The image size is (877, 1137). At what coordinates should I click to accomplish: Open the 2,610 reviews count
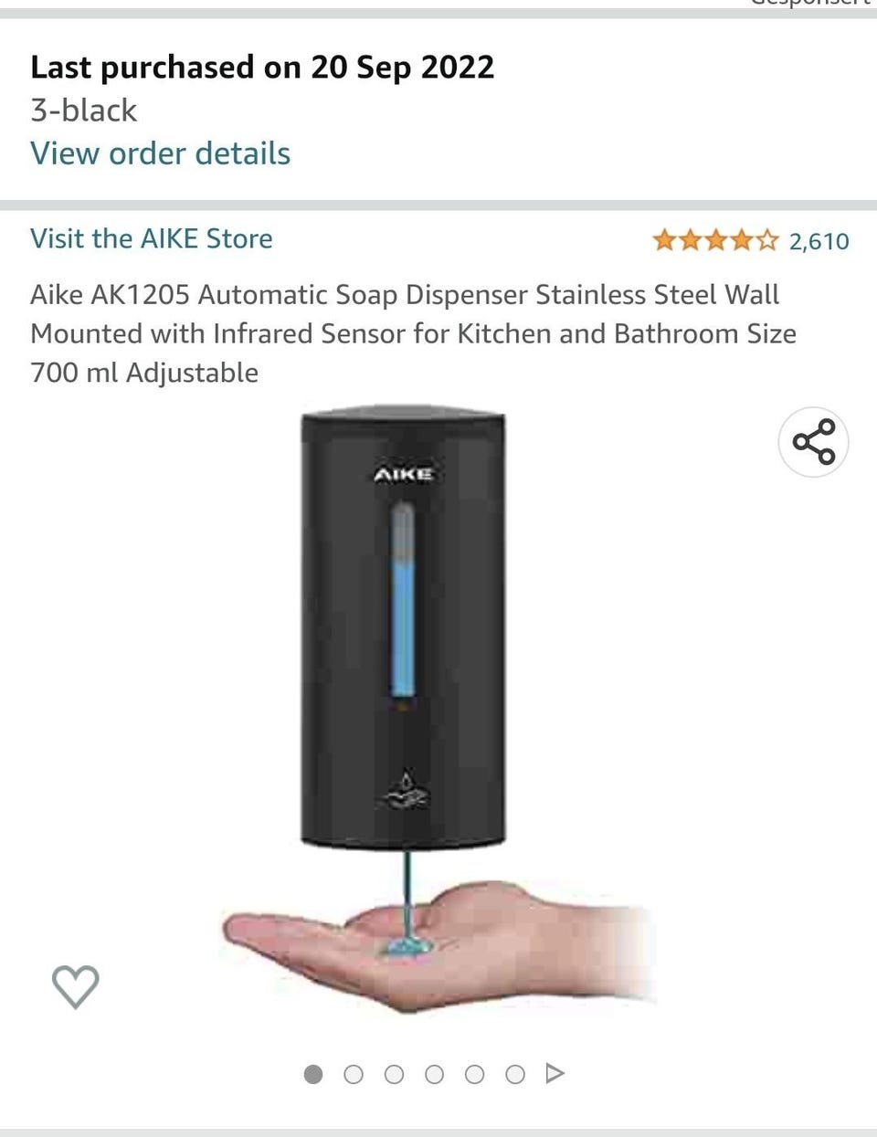pos(819,241)
